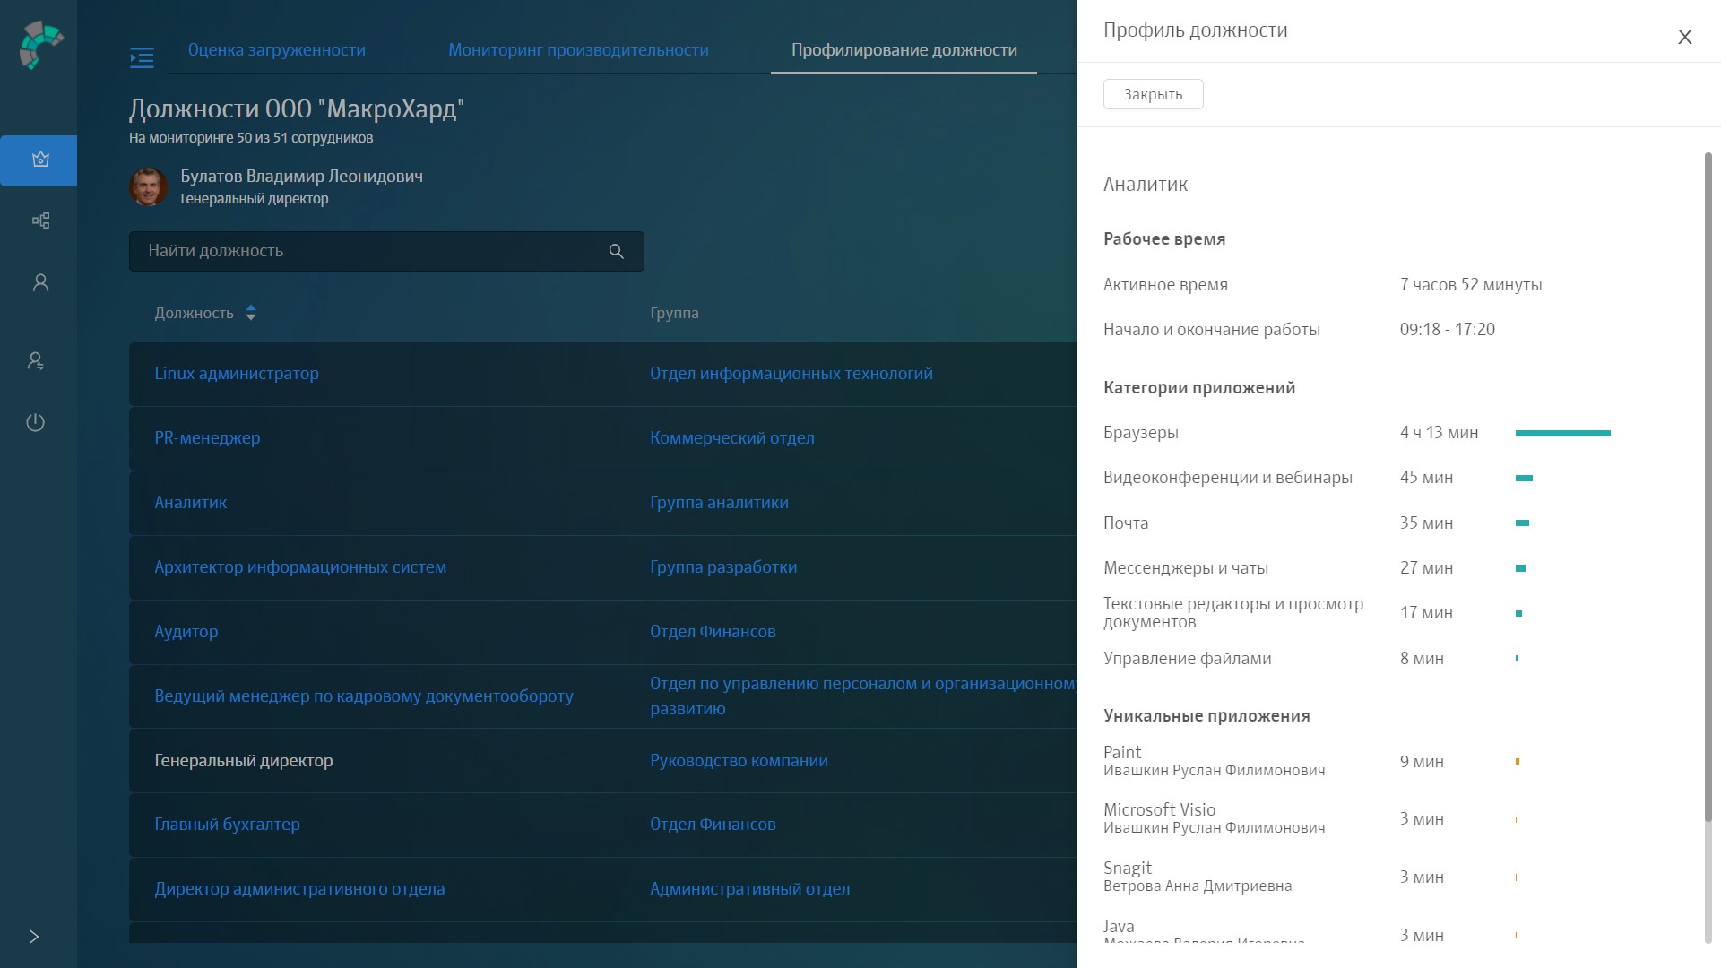1721x968 pixels.
Task: Click the company logo in the top-left corner
Action: (39, 43)
